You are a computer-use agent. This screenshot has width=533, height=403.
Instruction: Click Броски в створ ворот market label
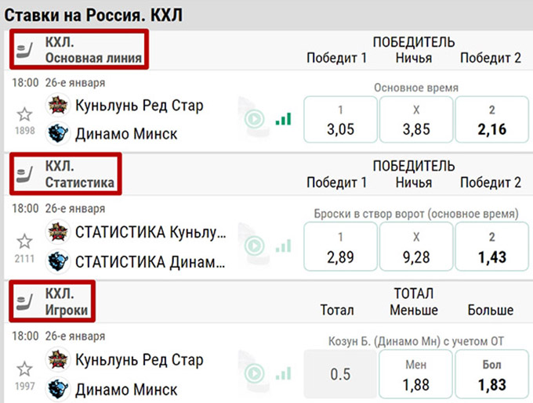click(x=416, y=214)
